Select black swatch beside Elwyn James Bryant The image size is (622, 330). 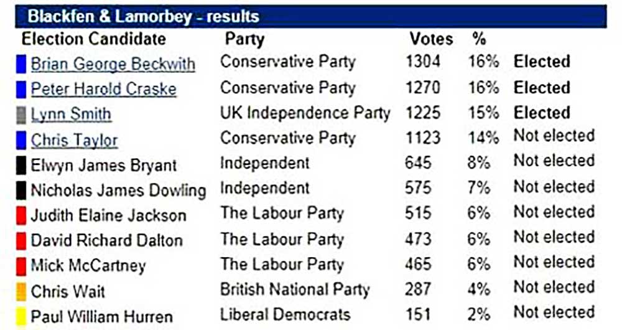(x=21, y=166)
